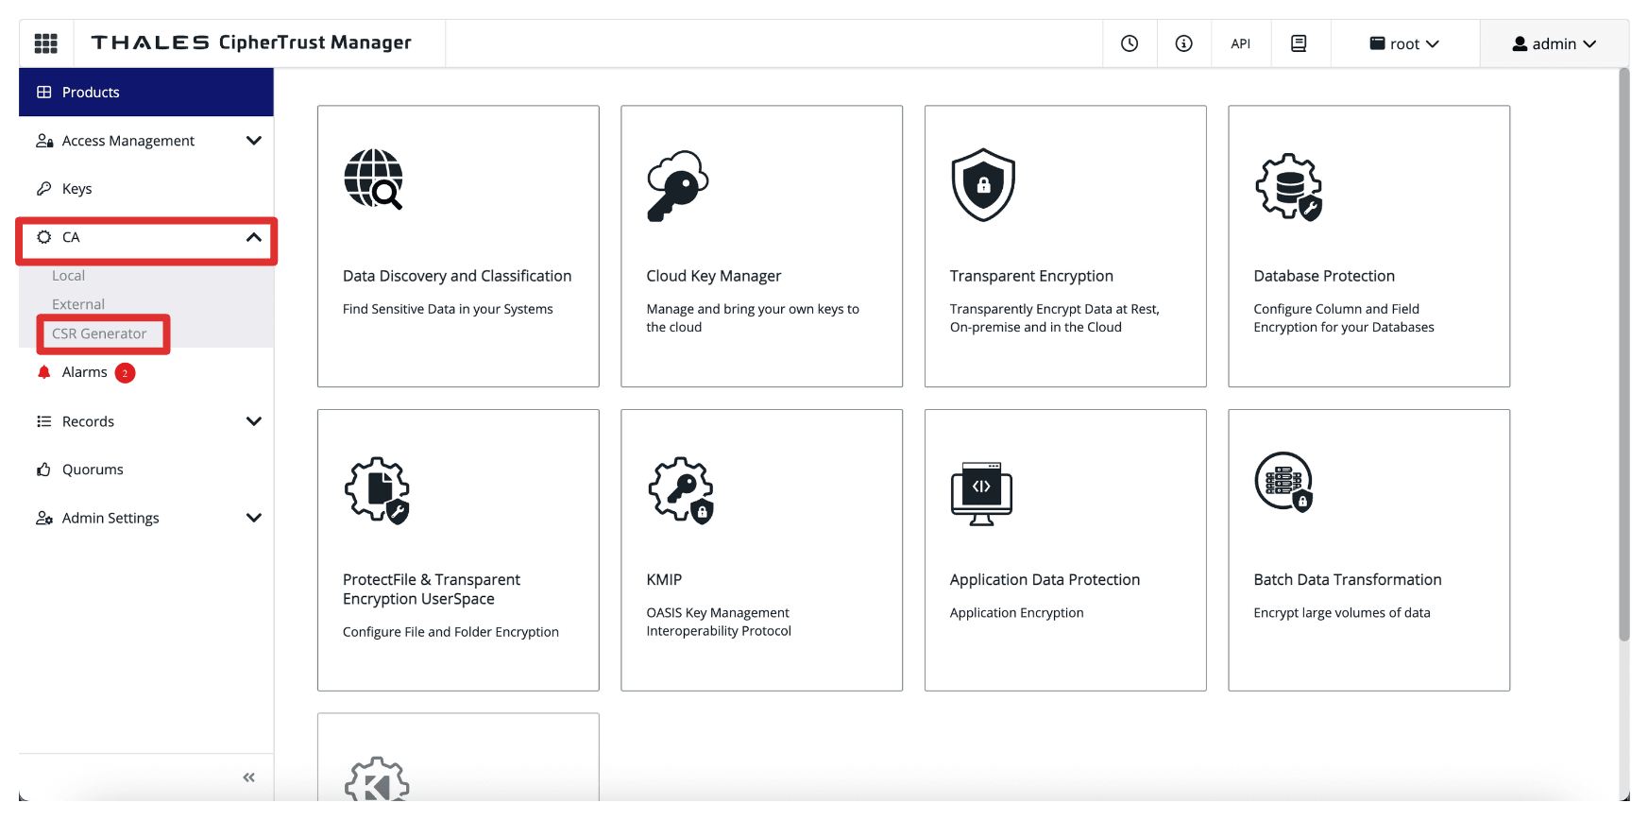Click the Products grid icon
This screenshot has height=820, width=1648.
pos(44,92)
